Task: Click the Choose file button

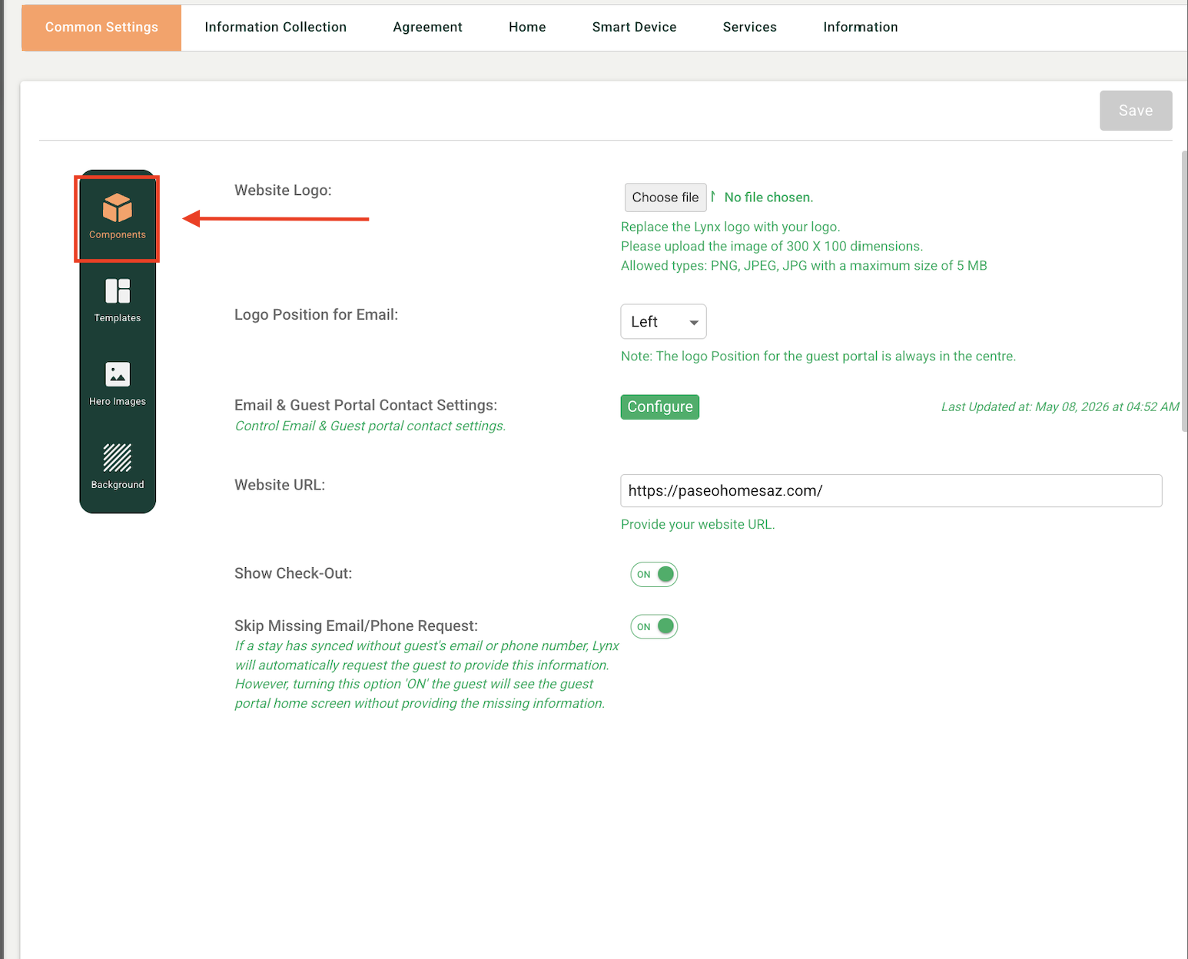Action: (x=665, y=197)
